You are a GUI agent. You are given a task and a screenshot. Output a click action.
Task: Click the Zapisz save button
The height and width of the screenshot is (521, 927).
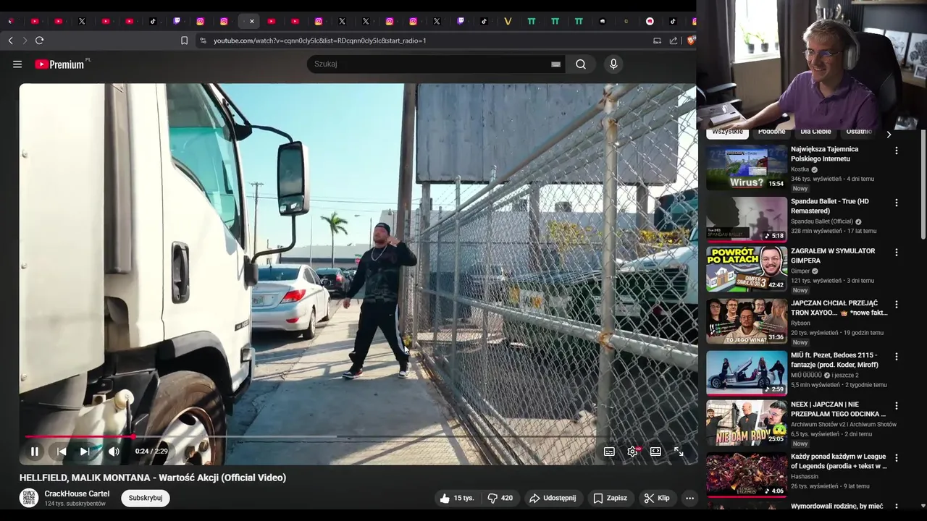[611, 498]
